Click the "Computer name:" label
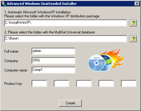Image resolution: width=141 pixels, height=111 pixels. 16,70
